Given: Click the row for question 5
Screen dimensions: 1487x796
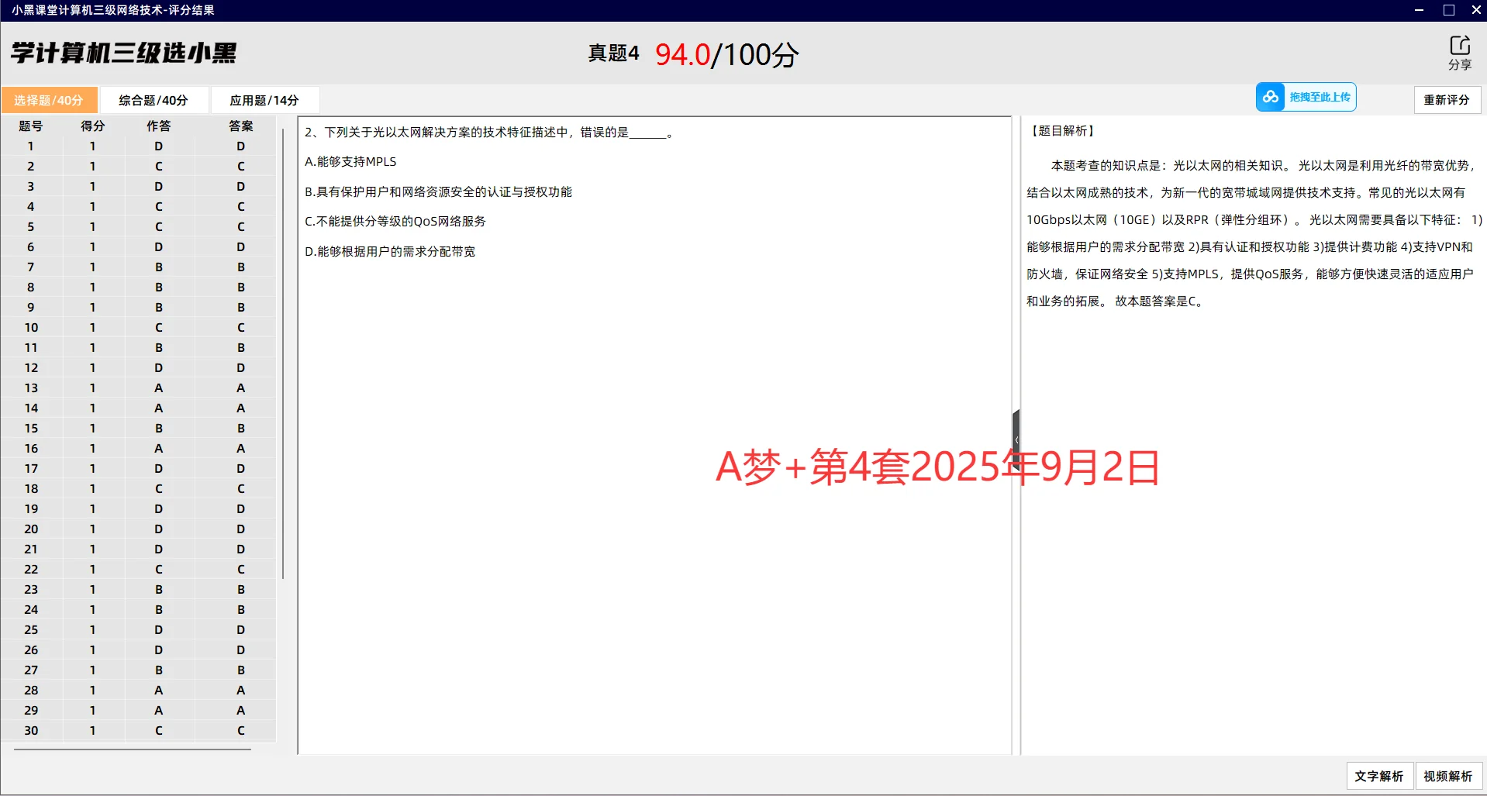Looking at the screenshot, I should [136, 226].
